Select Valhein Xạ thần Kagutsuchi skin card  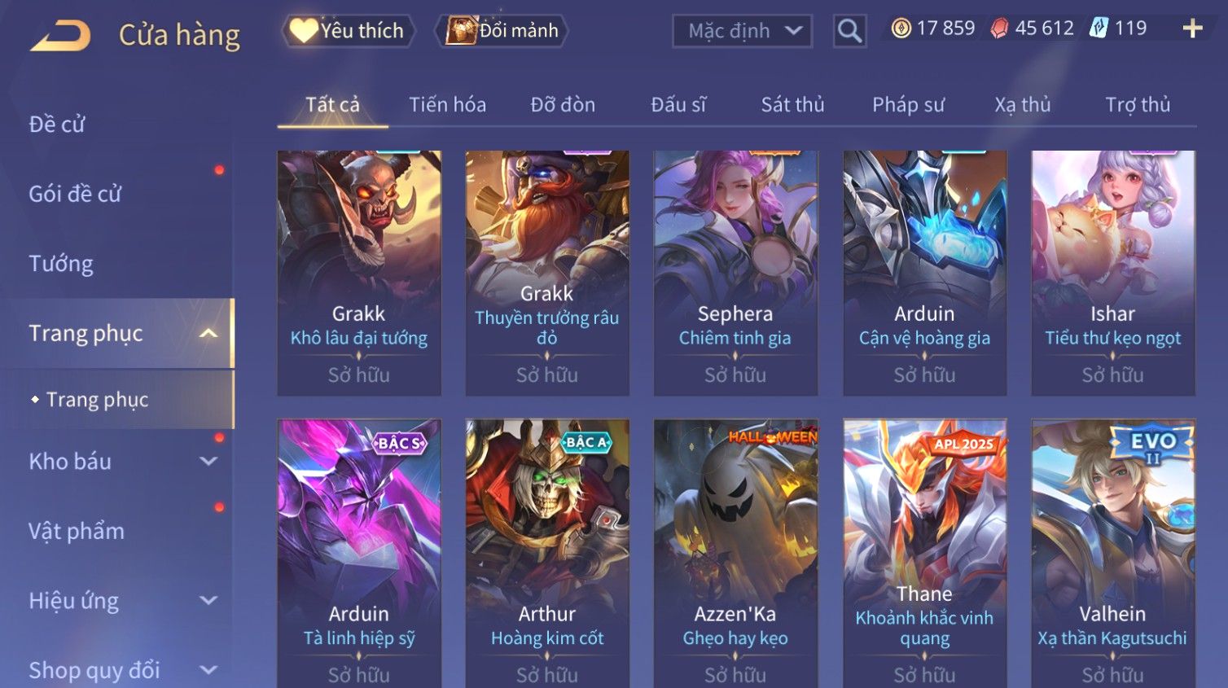[1112, 554]
